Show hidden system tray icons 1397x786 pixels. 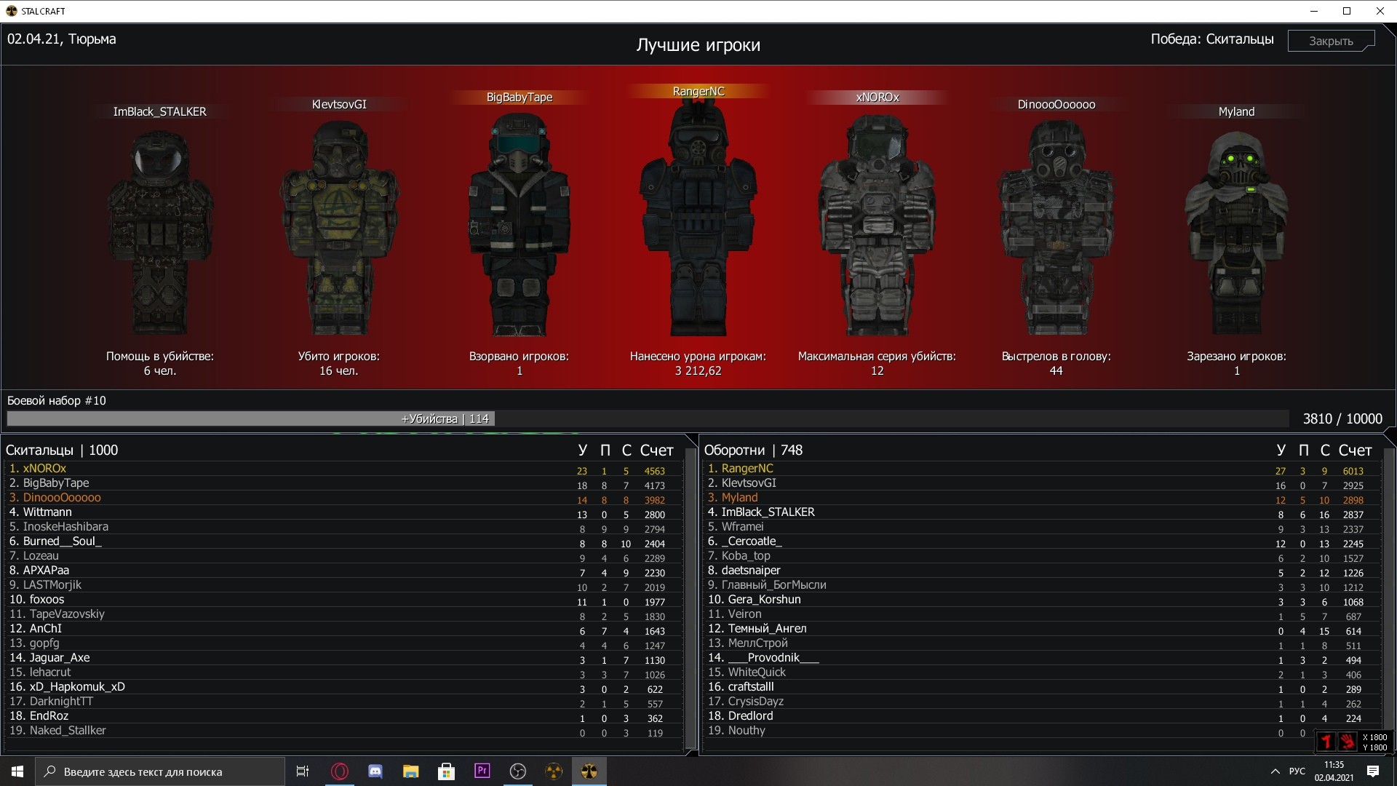click(1275, 771)
